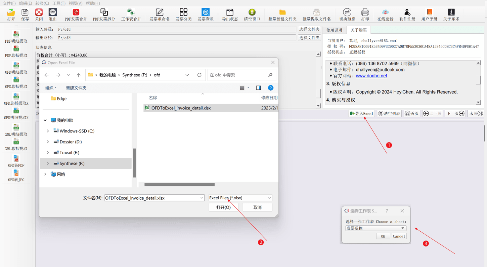Open the Excel Files (*.xlsx) type dropdown
The image size is (487, 267).
(x=241, y=198)
